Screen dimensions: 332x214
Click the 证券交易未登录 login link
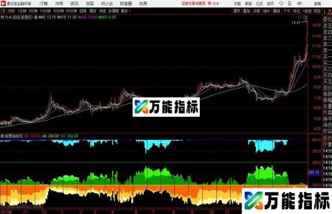click(x=193, y=3)
